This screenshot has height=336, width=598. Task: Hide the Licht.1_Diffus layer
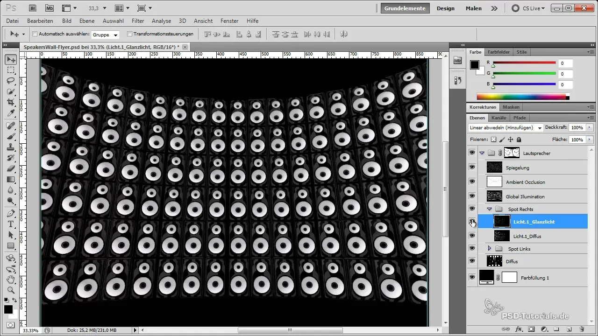(x=472, y=236)
